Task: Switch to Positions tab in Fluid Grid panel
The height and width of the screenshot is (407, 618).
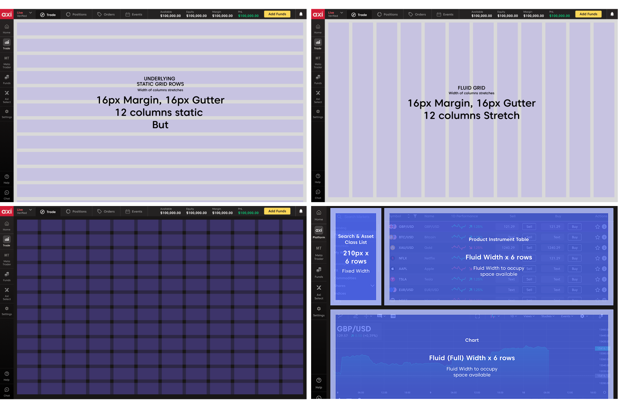Action: pos(387,15)
